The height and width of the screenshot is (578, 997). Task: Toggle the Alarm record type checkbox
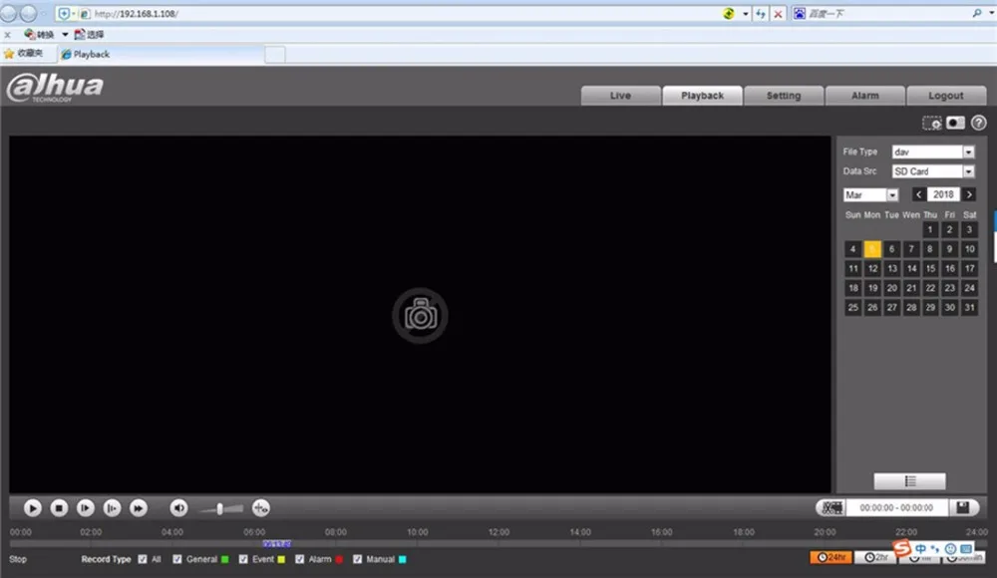coord(300,559)
